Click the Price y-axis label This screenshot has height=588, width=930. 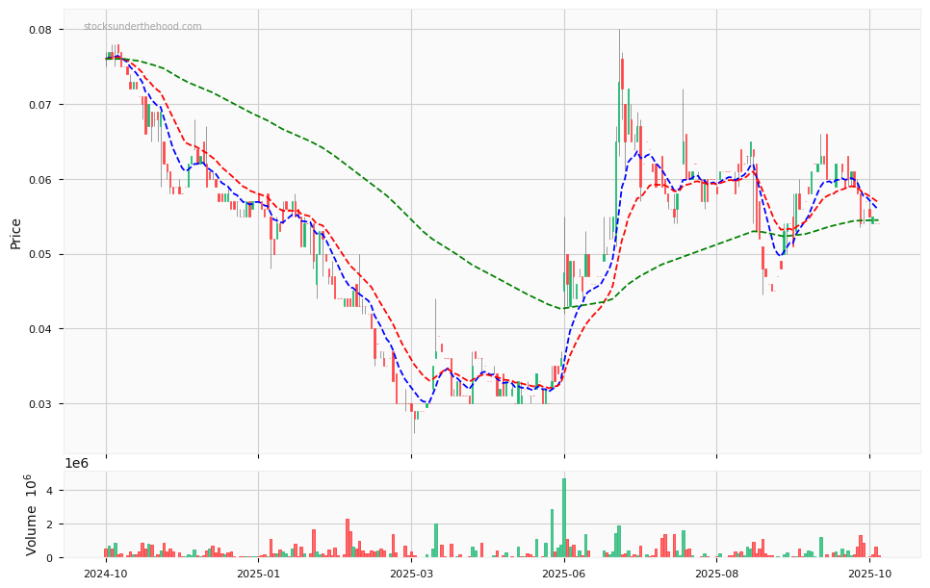point(16,233)
